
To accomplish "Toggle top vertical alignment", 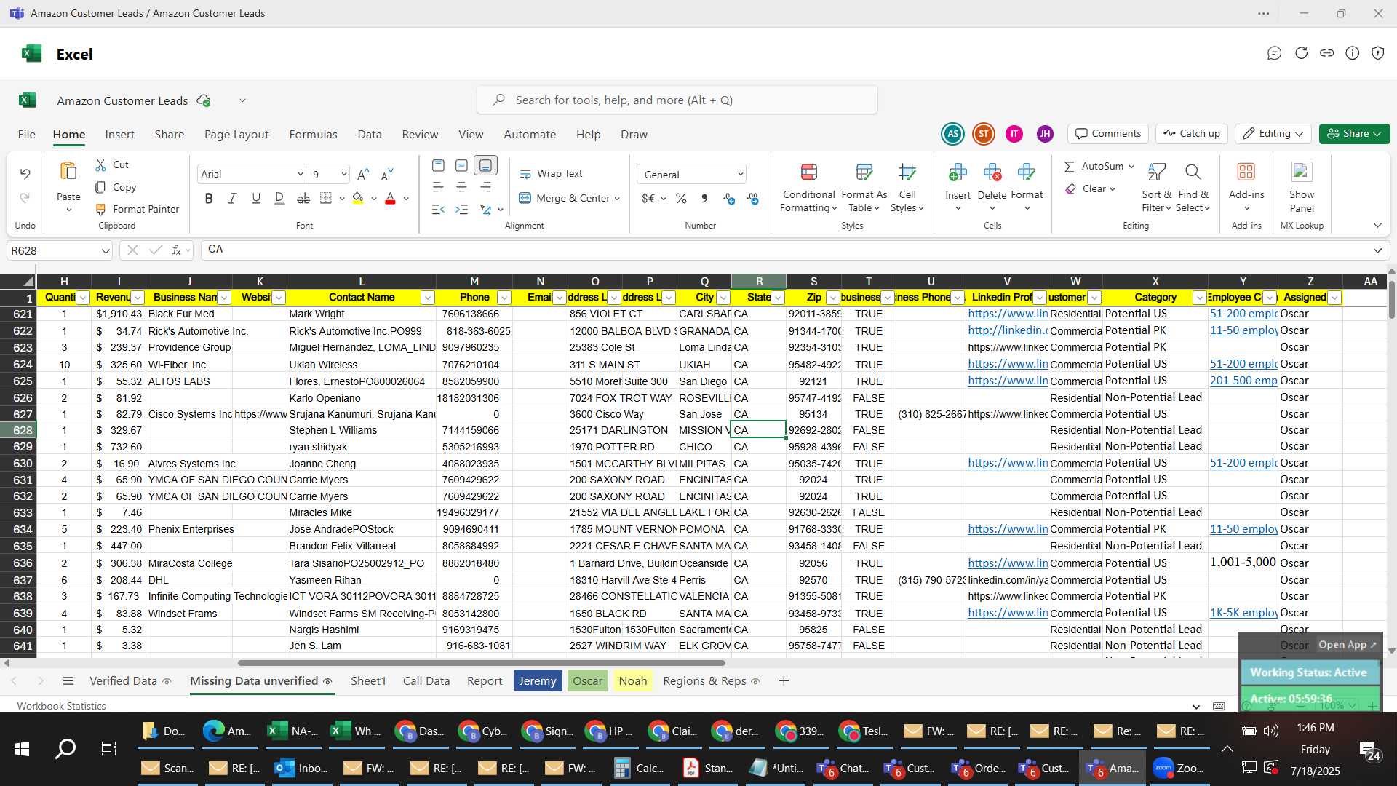I will point(437,166).
